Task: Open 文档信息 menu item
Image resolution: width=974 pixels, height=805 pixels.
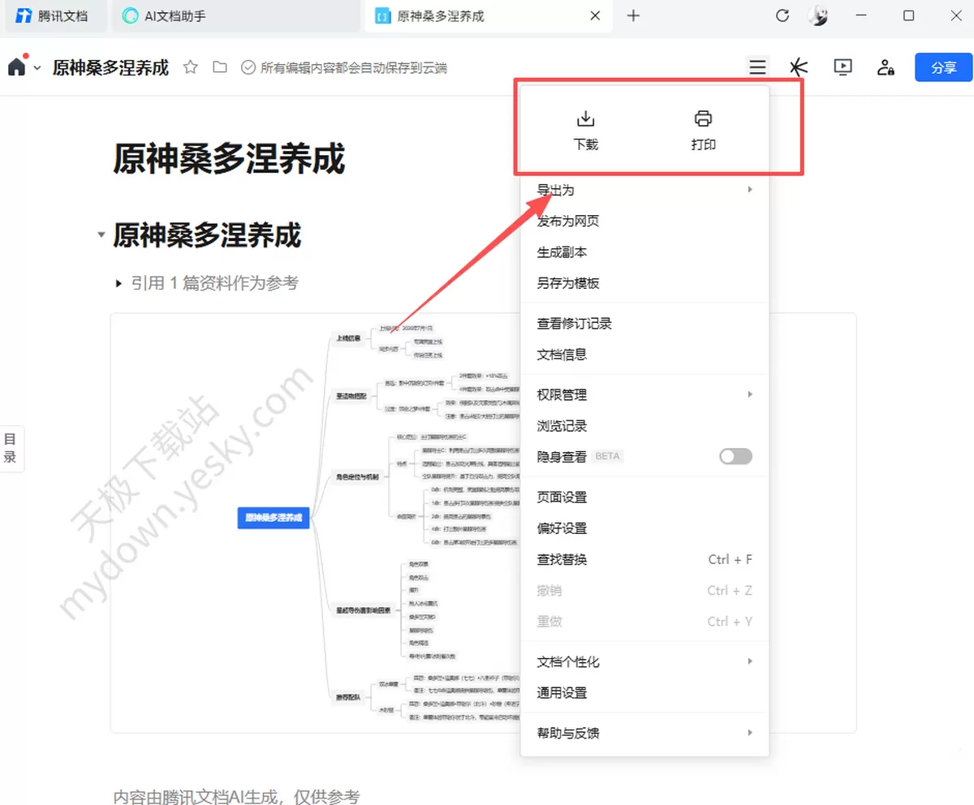Action: click(x=644, y=355)
